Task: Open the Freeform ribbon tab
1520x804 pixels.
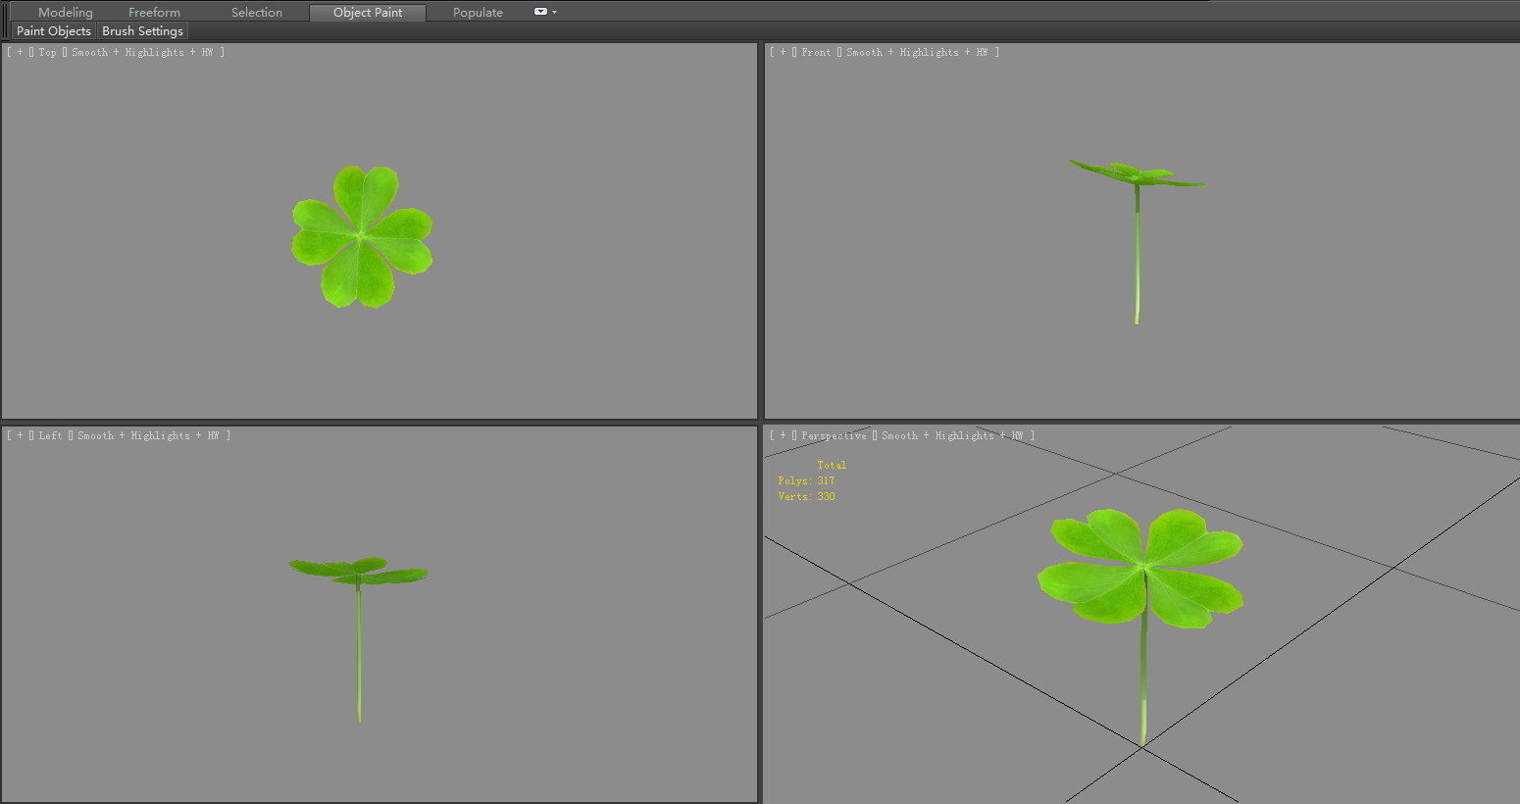Action: [154, 13]
